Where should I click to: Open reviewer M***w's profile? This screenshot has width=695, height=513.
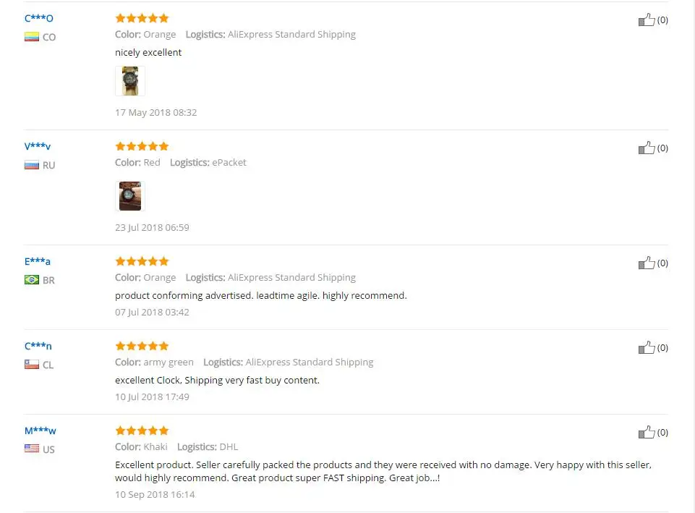pyautogui.click(x=40, y=431)
